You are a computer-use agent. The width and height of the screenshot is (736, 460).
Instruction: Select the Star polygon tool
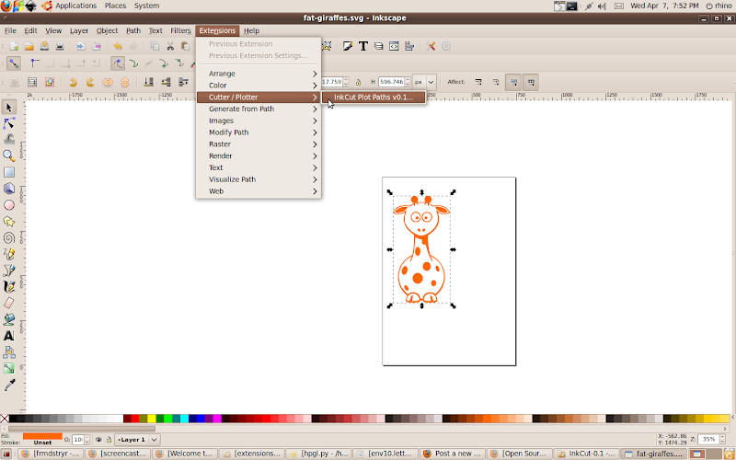9,222
